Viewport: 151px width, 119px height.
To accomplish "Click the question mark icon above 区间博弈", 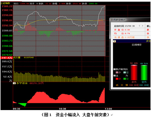I will (x=114, y=41).
